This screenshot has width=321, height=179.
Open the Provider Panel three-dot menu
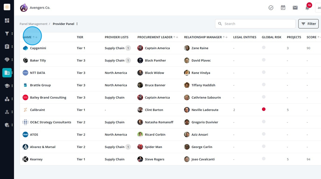[77, 24]
